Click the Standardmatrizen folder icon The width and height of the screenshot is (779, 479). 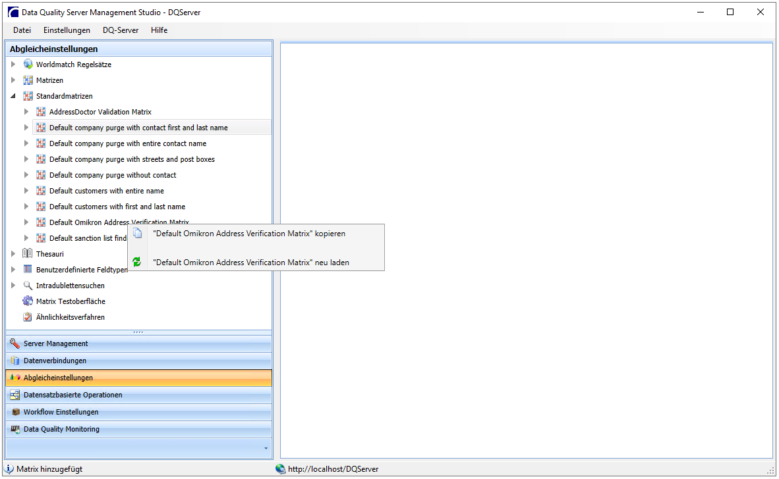pos(28,96)
